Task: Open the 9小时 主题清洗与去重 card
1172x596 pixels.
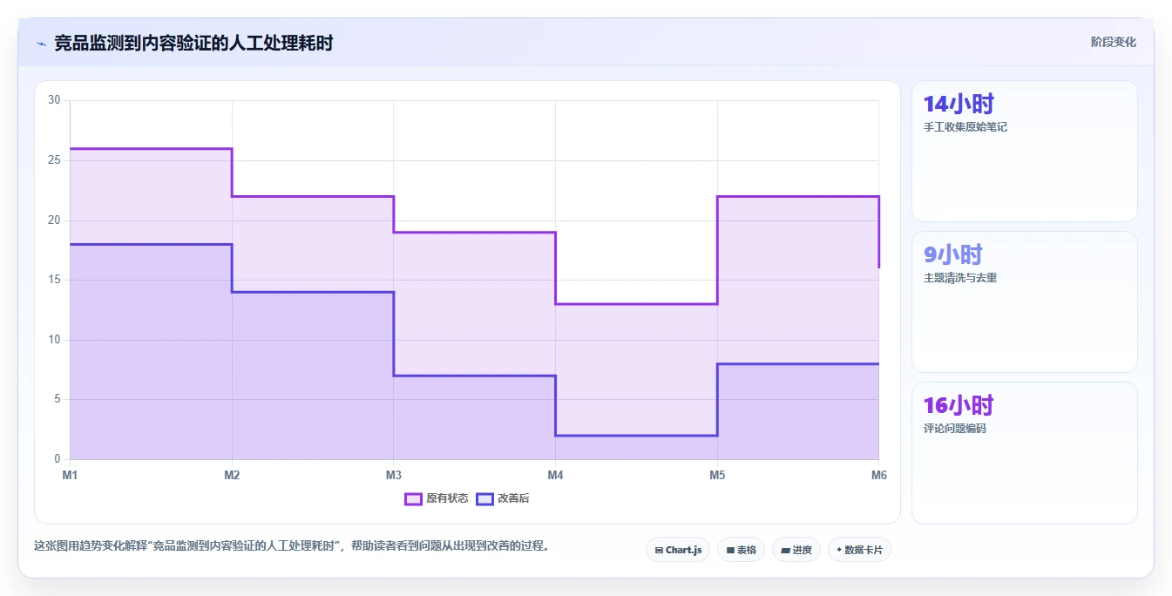Action: [x=1025, y=301]
